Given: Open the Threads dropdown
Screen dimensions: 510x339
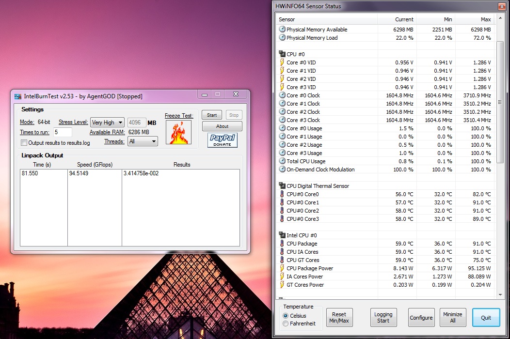Looking at the screenshot, I should coord(143,141).
